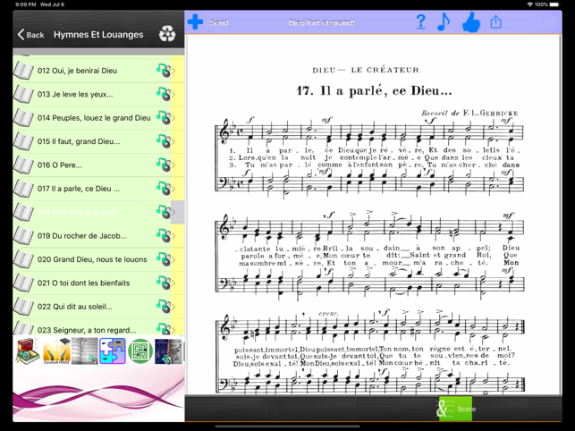Screen dimensions: 575x431
Task: Play audio icon for 020 Grand Dieu, nous te louons
Action: pyautogui.click(x=163, y=259)
